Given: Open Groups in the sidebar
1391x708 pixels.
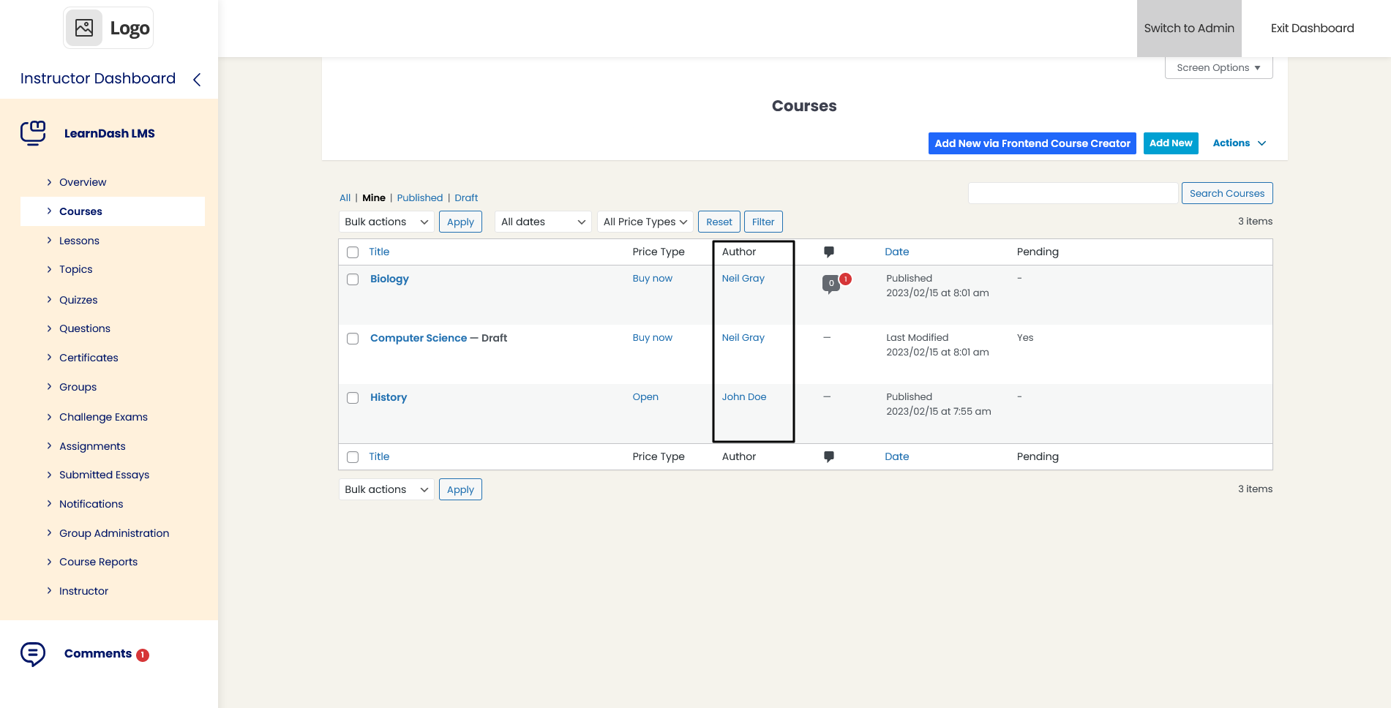Looking at the screenshot, I should [78, 387].
